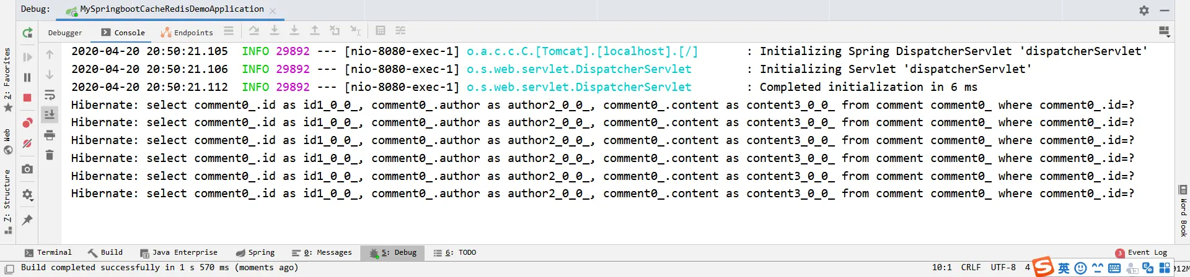
Task: View breakpoints with double red circles
Action: tap(27, 122)
